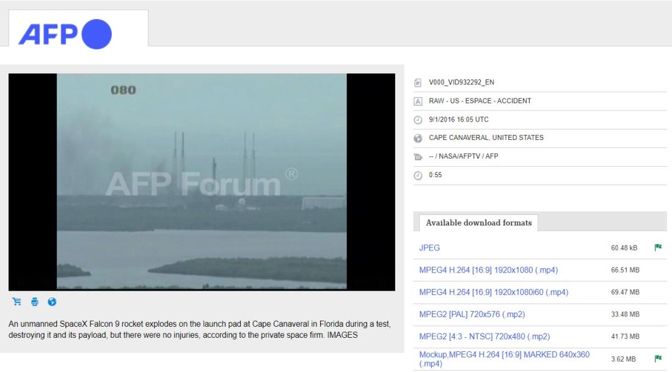Click the camera icon beside NASA/AFPTV credit
Image resolution: width=672 pixels, height=372 pixels.
click(418, 157)
